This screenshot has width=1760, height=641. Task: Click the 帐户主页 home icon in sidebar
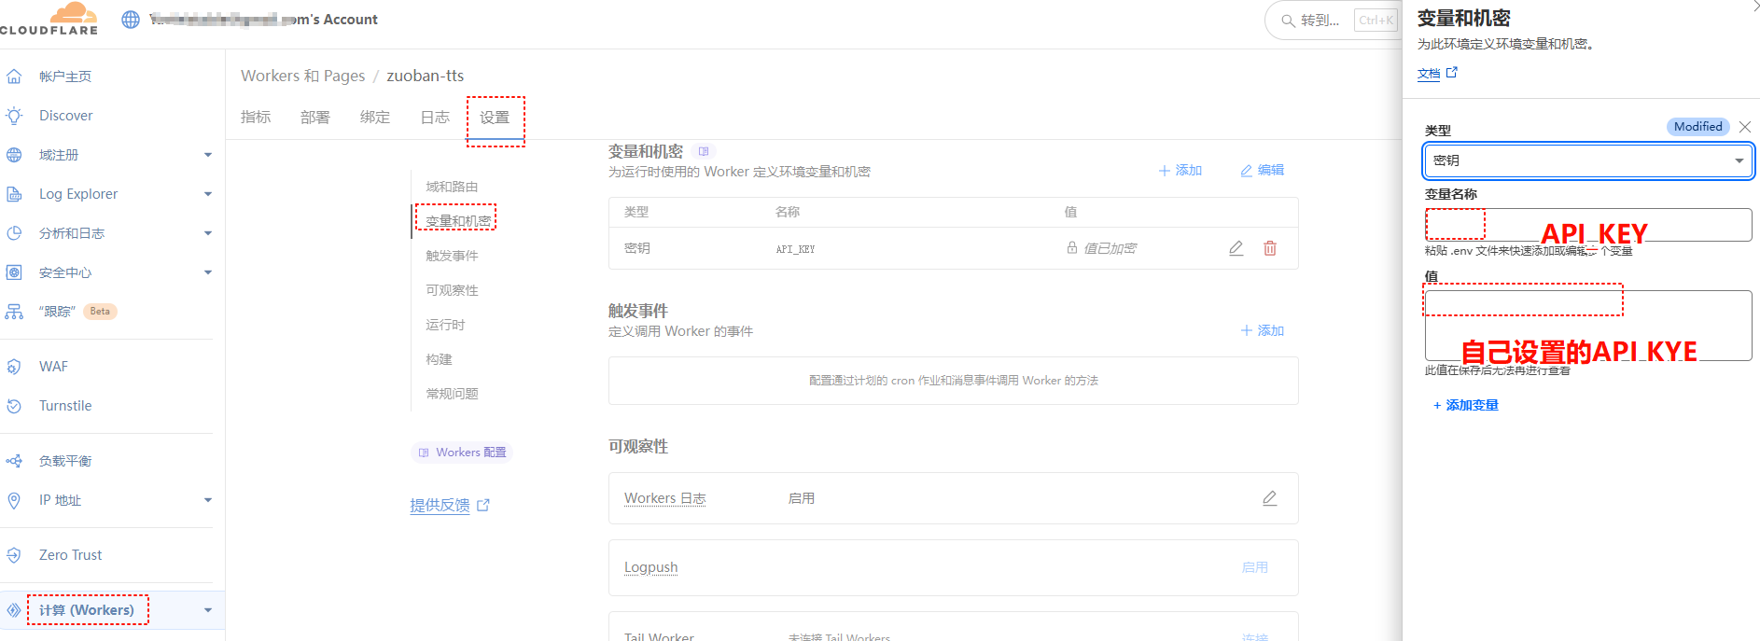(14, 77)
